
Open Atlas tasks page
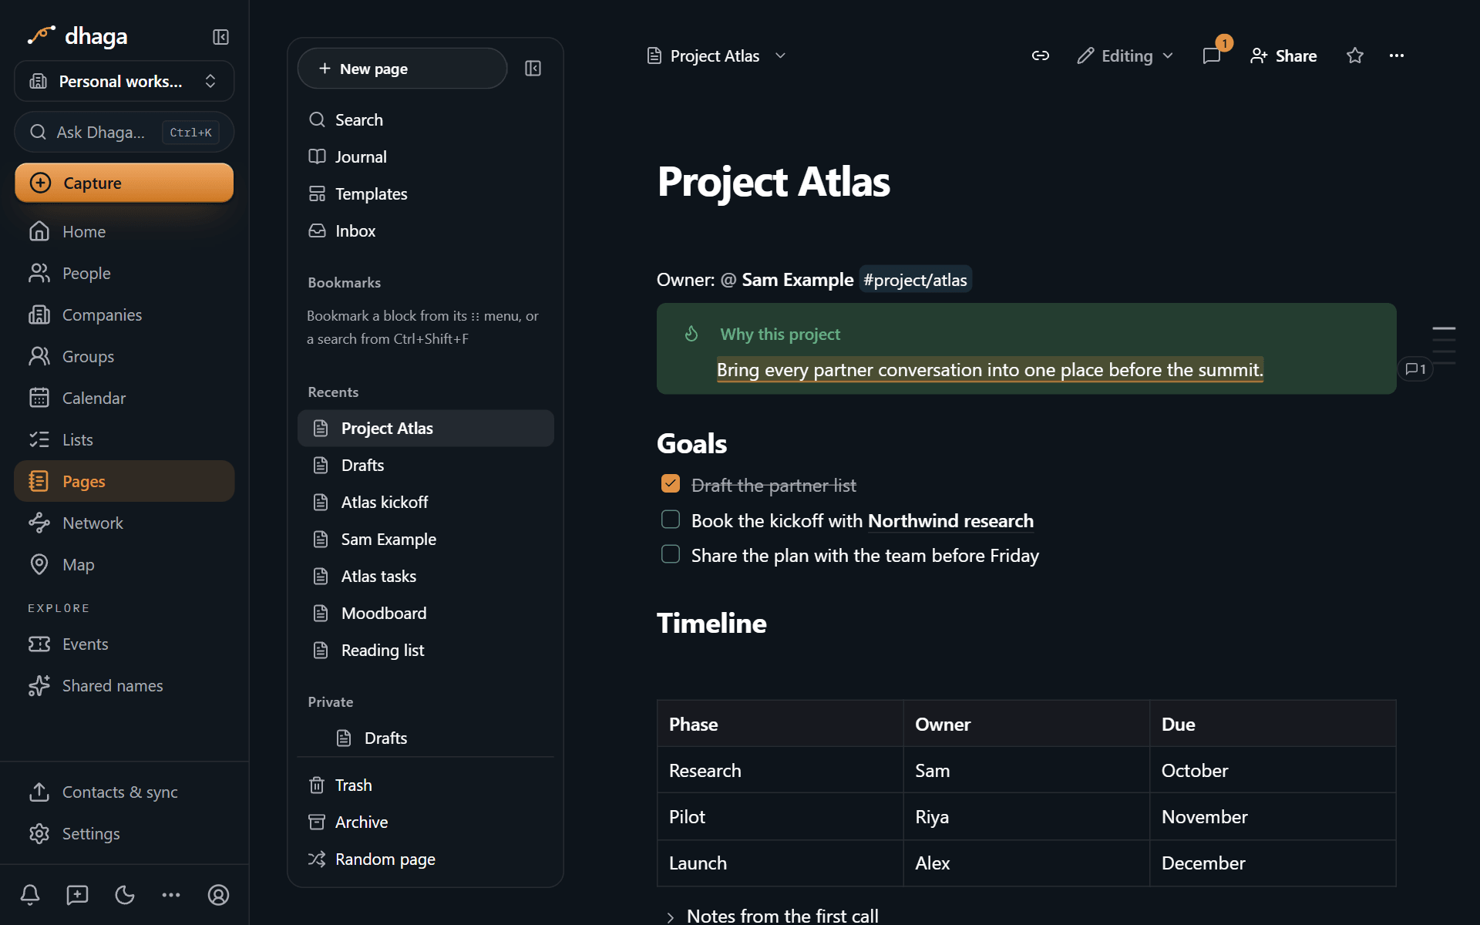(x=425, y=576)
